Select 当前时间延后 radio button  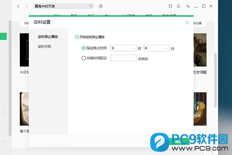point(84,58)
